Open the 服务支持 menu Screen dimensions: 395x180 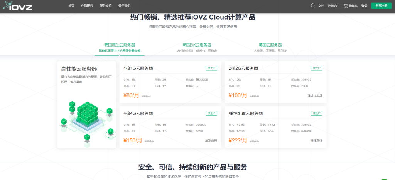click(x=106, y=5)
